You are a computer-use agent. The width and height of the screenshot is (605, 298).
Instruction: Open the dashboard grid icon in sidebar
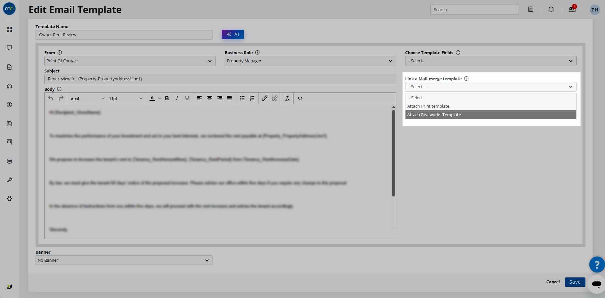coord(9,29)
